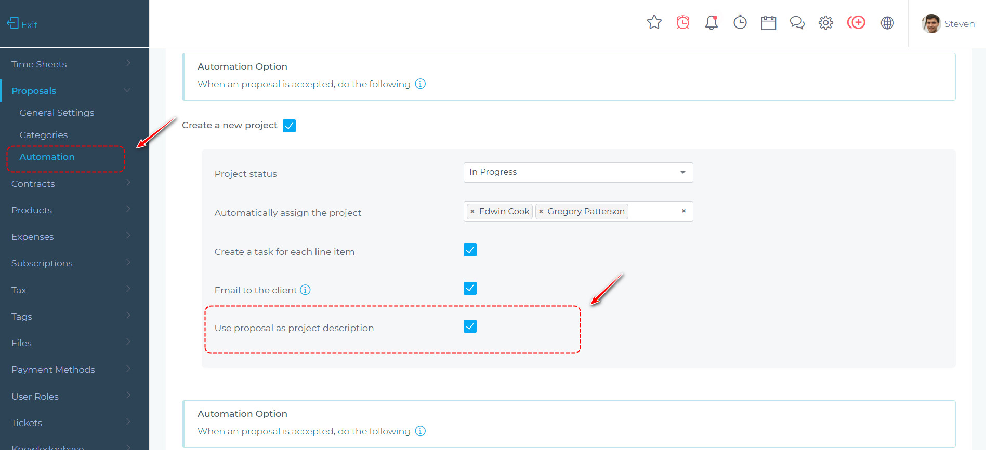986x450 pixels.
Task: Uncheck Use proposal as project description
Action: [469, 326]
